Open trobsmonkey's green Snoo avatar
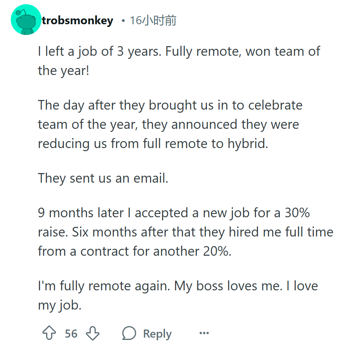This screenshot has width=348, height=348. click(26, 20)
